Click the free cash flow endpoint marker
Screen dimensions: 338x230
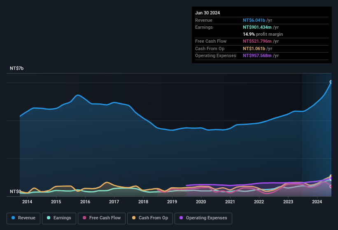point(331,186)
